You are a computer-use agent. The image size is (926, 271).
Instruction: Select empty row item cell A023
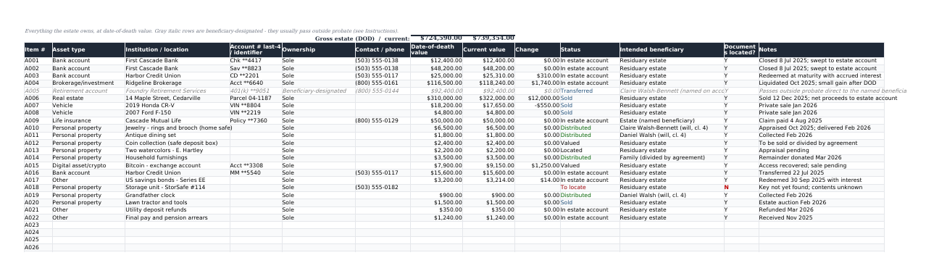[38, 225]
